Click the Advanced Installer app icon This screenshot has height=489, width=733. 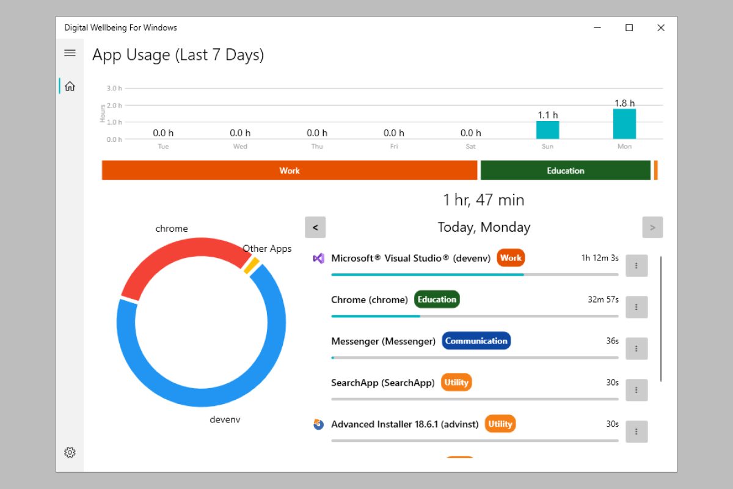coord(318,424)
